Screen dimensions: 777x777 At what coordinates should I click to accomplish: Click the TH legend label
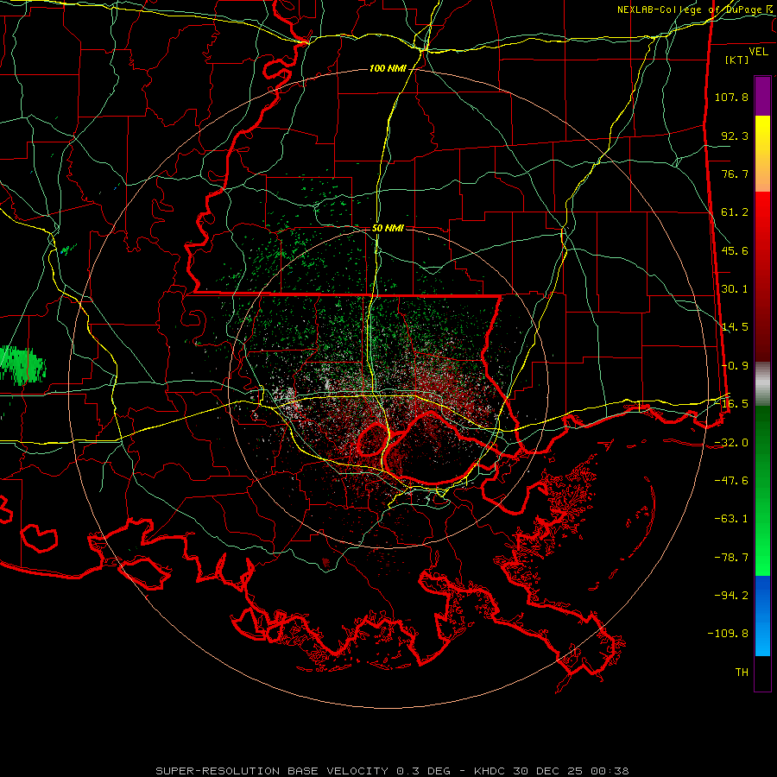coord(742,673)
